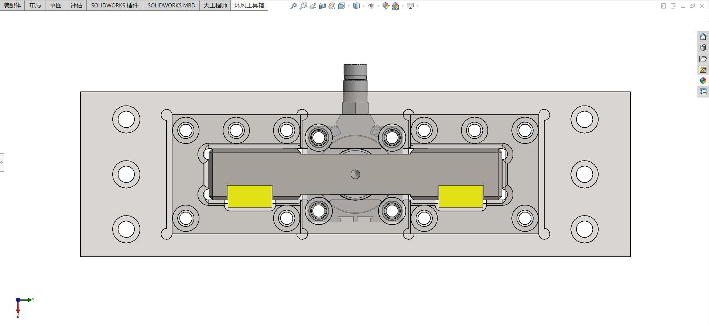
Task: Click Previous View icon
Action: click(313, 6)
